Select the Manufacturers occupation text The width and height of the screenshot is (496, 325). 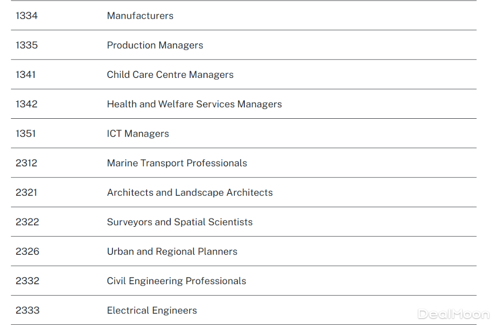[x=140, y=16]
